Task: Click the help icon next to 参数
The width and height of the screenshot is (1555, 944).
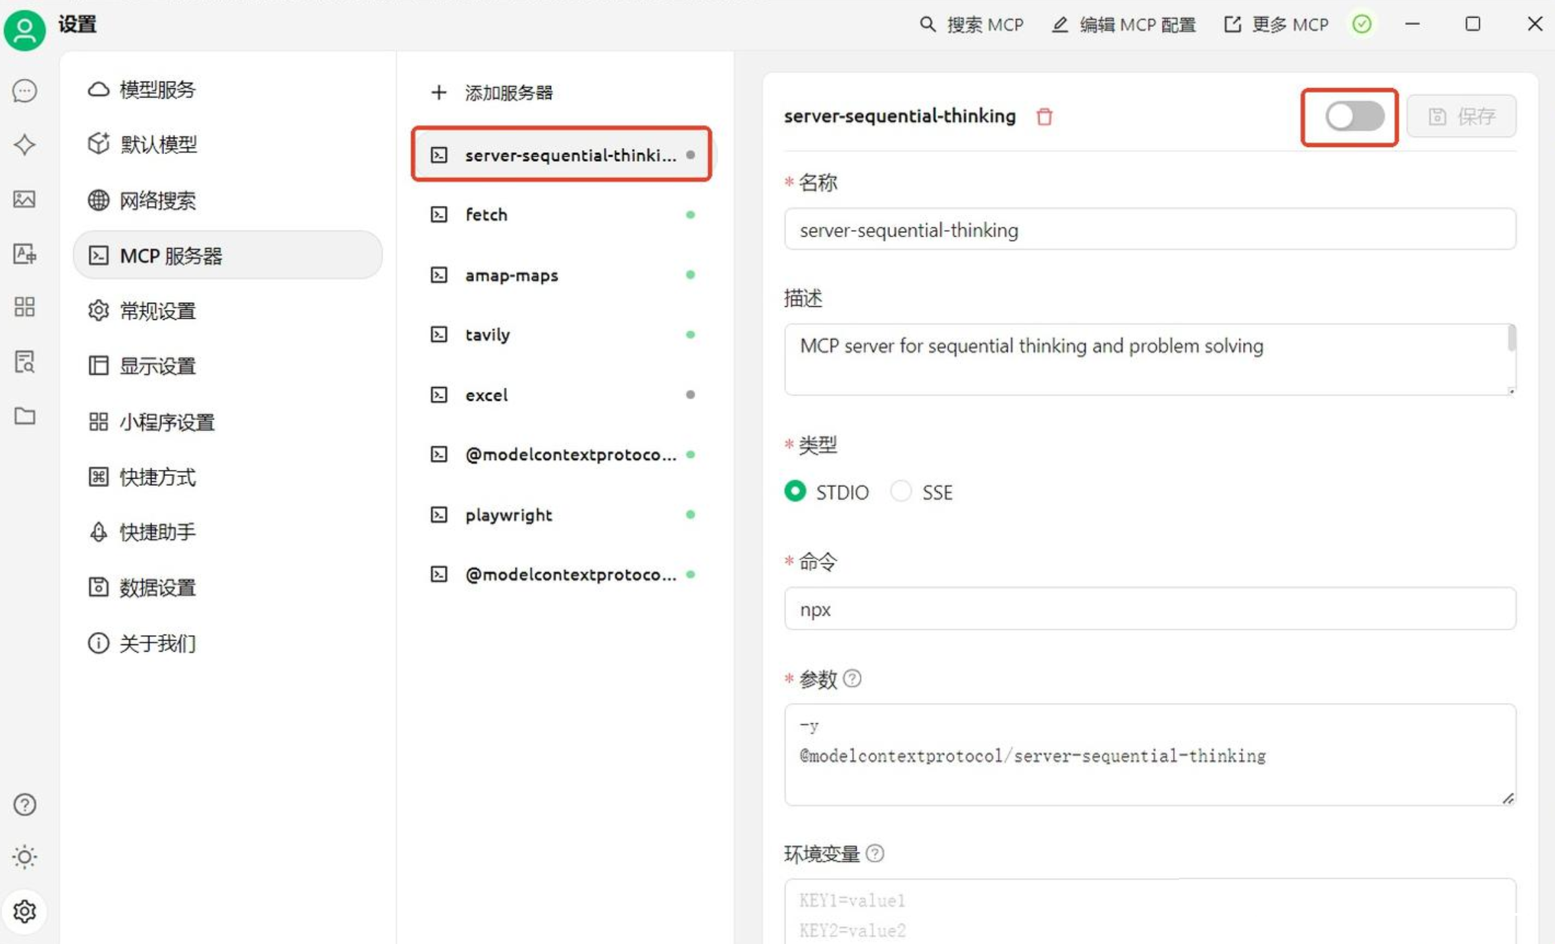Action: [x=852, y=678]
